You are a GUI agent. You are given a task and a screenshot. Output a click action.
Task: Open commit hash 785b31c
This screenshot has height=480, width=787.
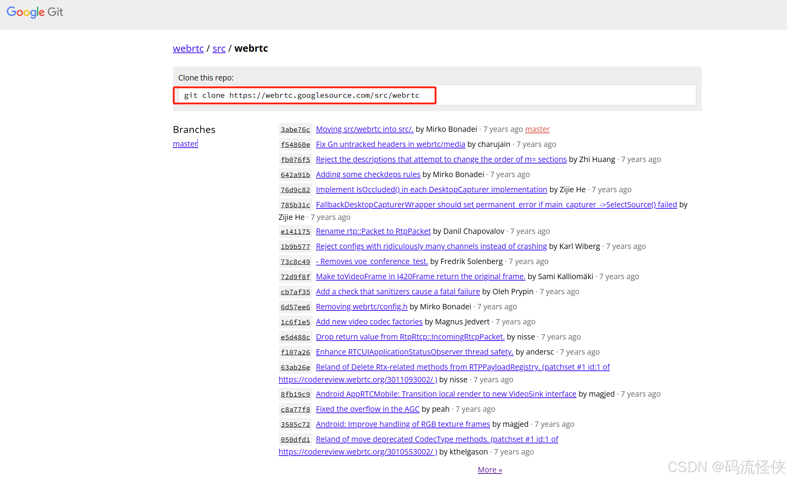295,205
